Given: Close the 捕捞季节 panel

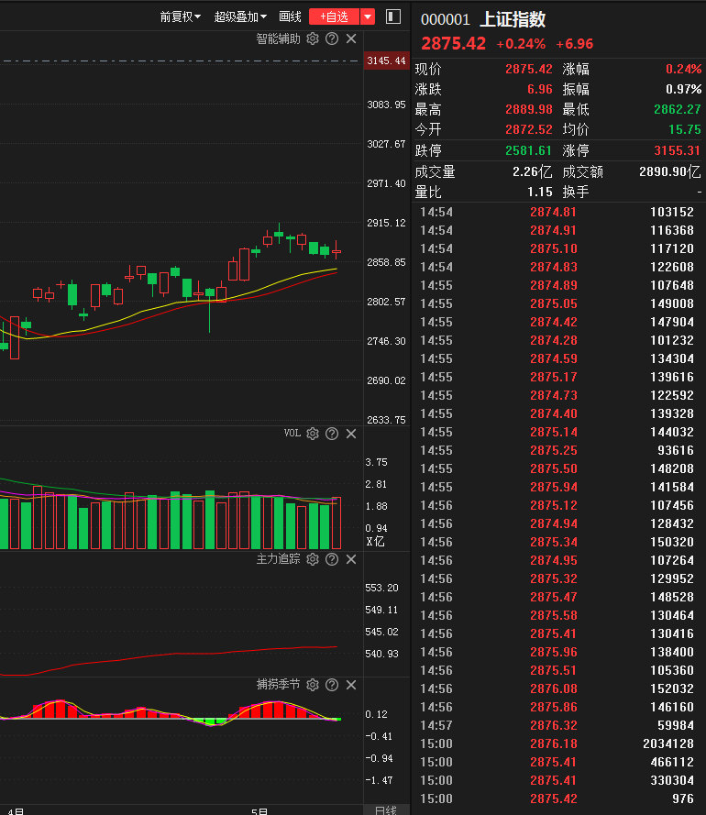Looking at the screenshot, I should (x=351, y=685).
